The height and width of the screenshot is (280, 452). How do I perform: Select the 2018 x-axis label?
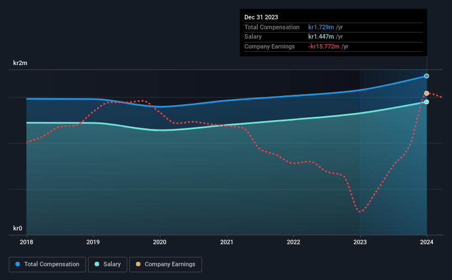coord(26,242)
